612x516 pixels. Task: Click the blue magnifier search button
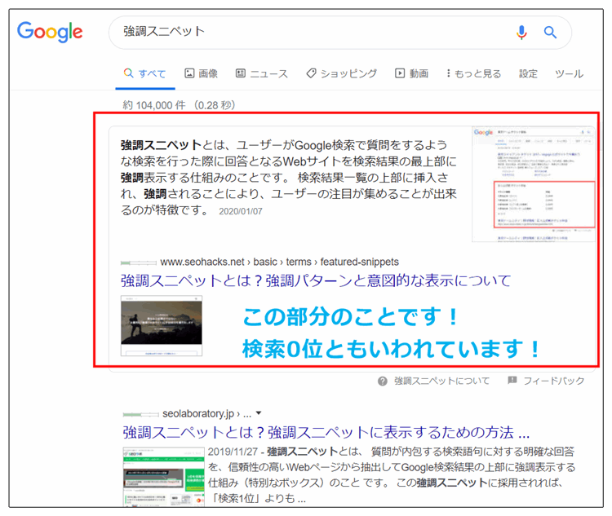point(550,33)
